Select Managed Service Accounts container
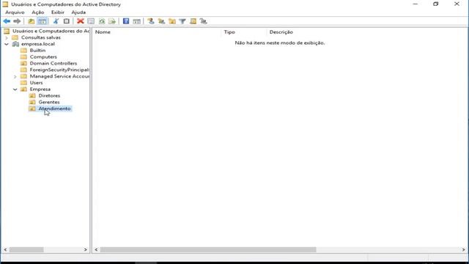The width and height of the screenshot is (469, 264). [59, 76]
